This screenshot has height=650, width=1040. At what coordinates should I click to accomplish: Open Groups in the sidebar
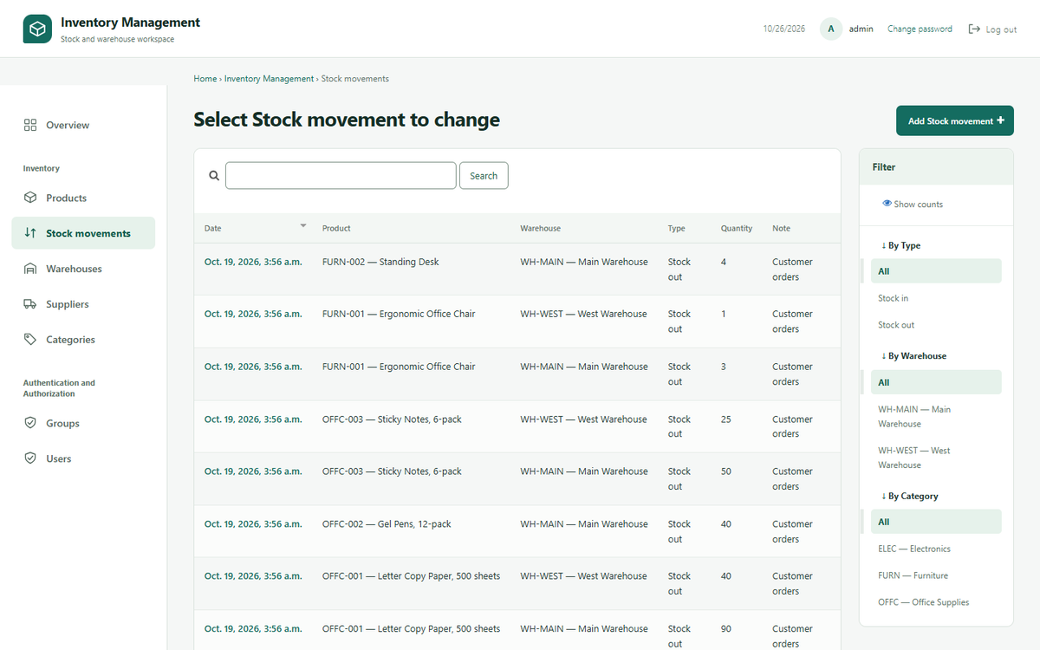(x=83, y=423)
